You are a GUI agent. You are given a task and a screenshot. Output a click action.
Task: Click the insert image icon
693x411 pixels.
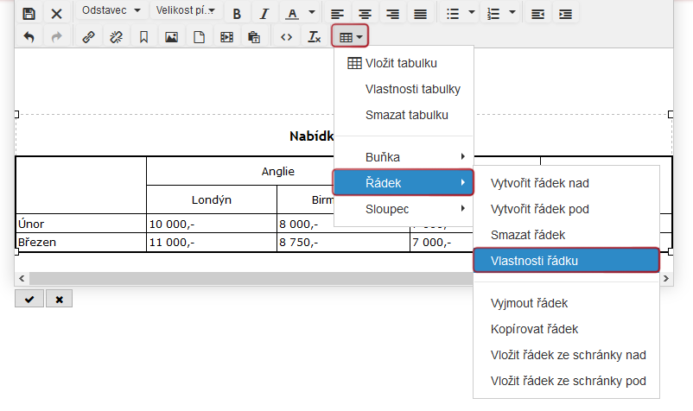[171, 37]
